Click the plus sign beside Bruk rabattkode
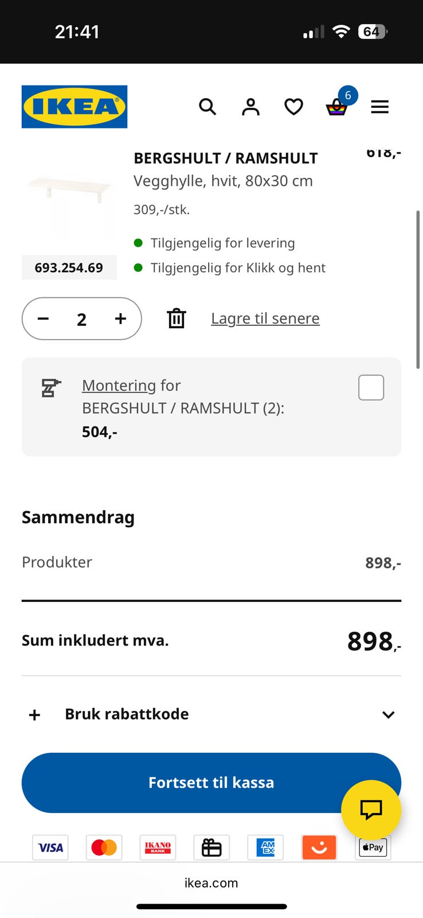Screen dimensions: 423x918 tap(34, 715)
